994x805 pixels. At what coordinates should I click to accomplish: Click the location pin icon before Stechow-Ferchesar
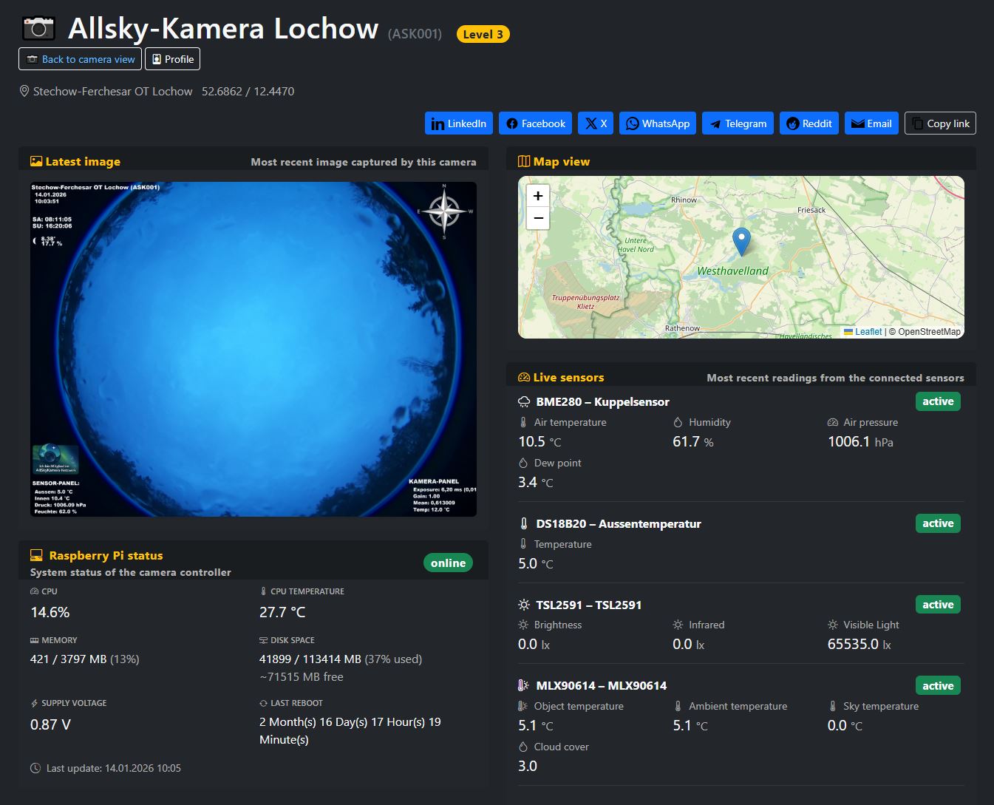(23, 91)
